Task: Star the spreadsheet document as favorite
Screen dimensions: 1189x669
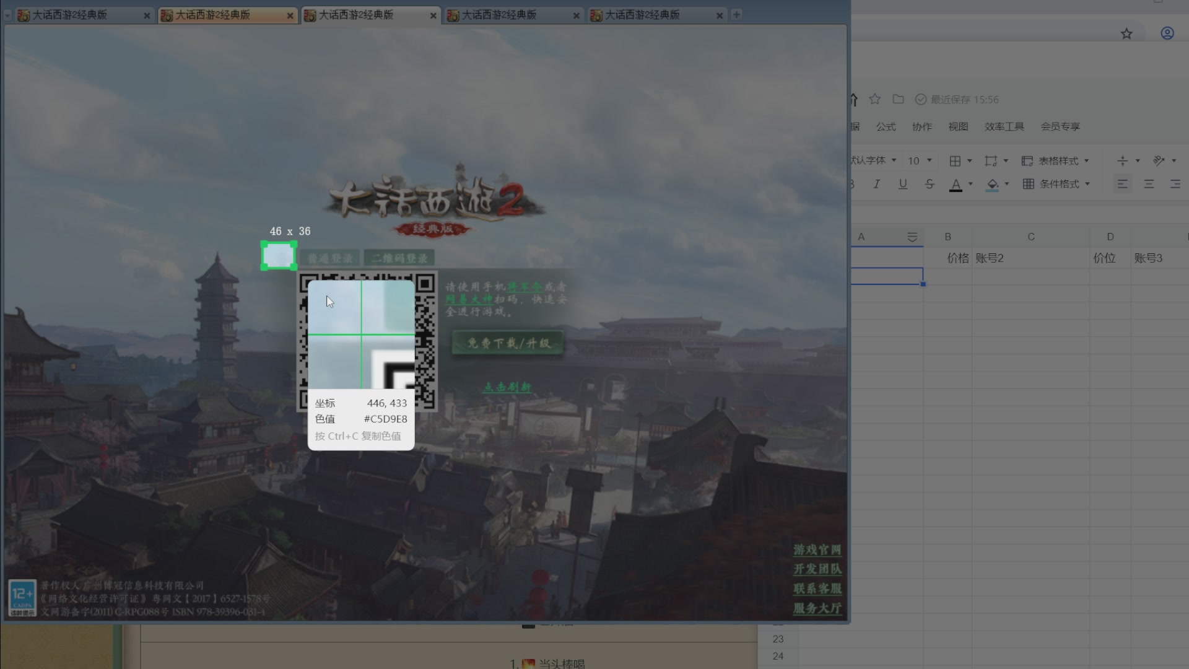Action: [874, 99]
